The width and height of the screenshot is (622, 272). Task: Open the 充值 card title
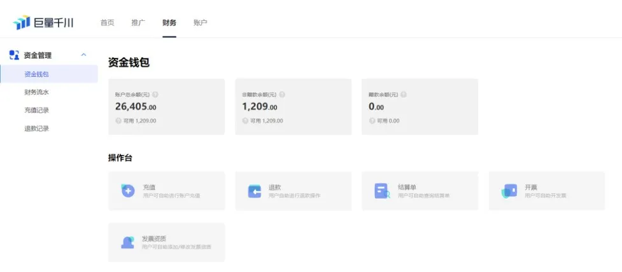(149, 187)
